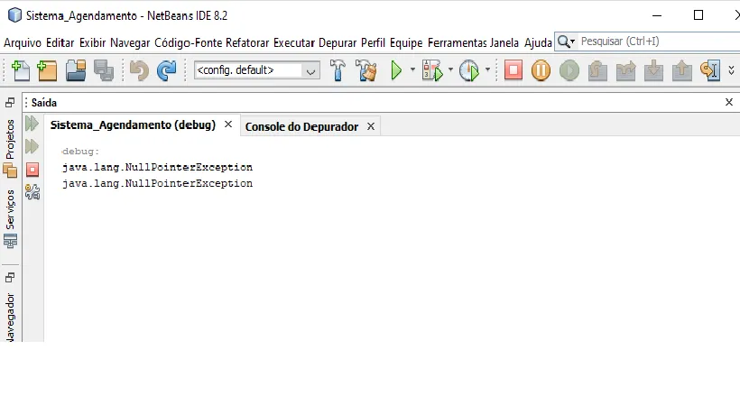The image size is (740, 415).
Task: Click the Step Over Expression icon
Action: click(x=625, y=70)
